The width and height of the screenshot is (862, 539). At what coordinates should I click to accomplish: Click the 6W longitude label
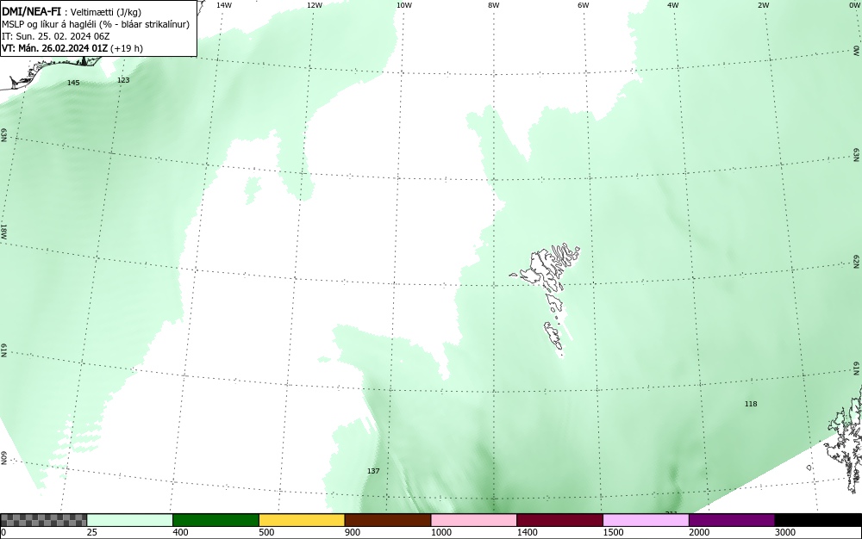[584, 5]
